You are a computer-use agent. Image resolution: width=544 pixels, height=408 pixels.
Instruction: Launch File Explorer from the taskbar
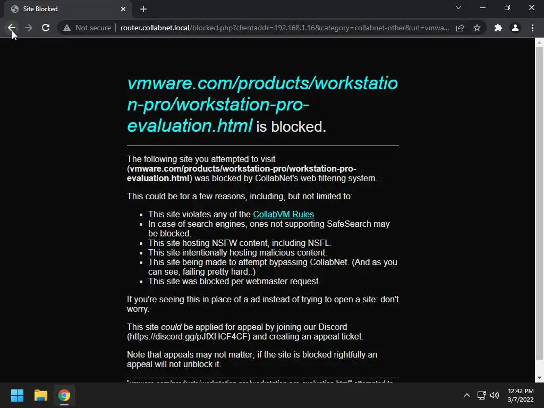[x=40, y=395]
